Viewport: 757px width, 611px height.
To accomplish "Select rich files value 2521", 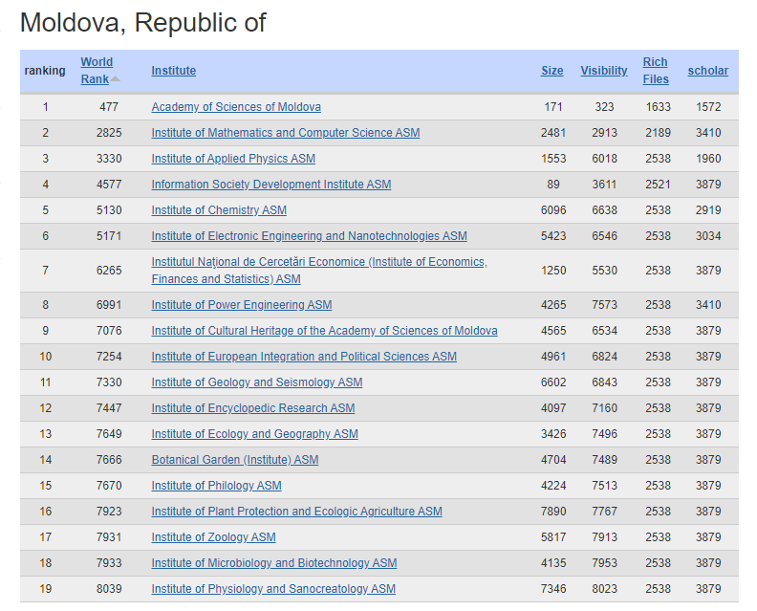I will 658,185.
